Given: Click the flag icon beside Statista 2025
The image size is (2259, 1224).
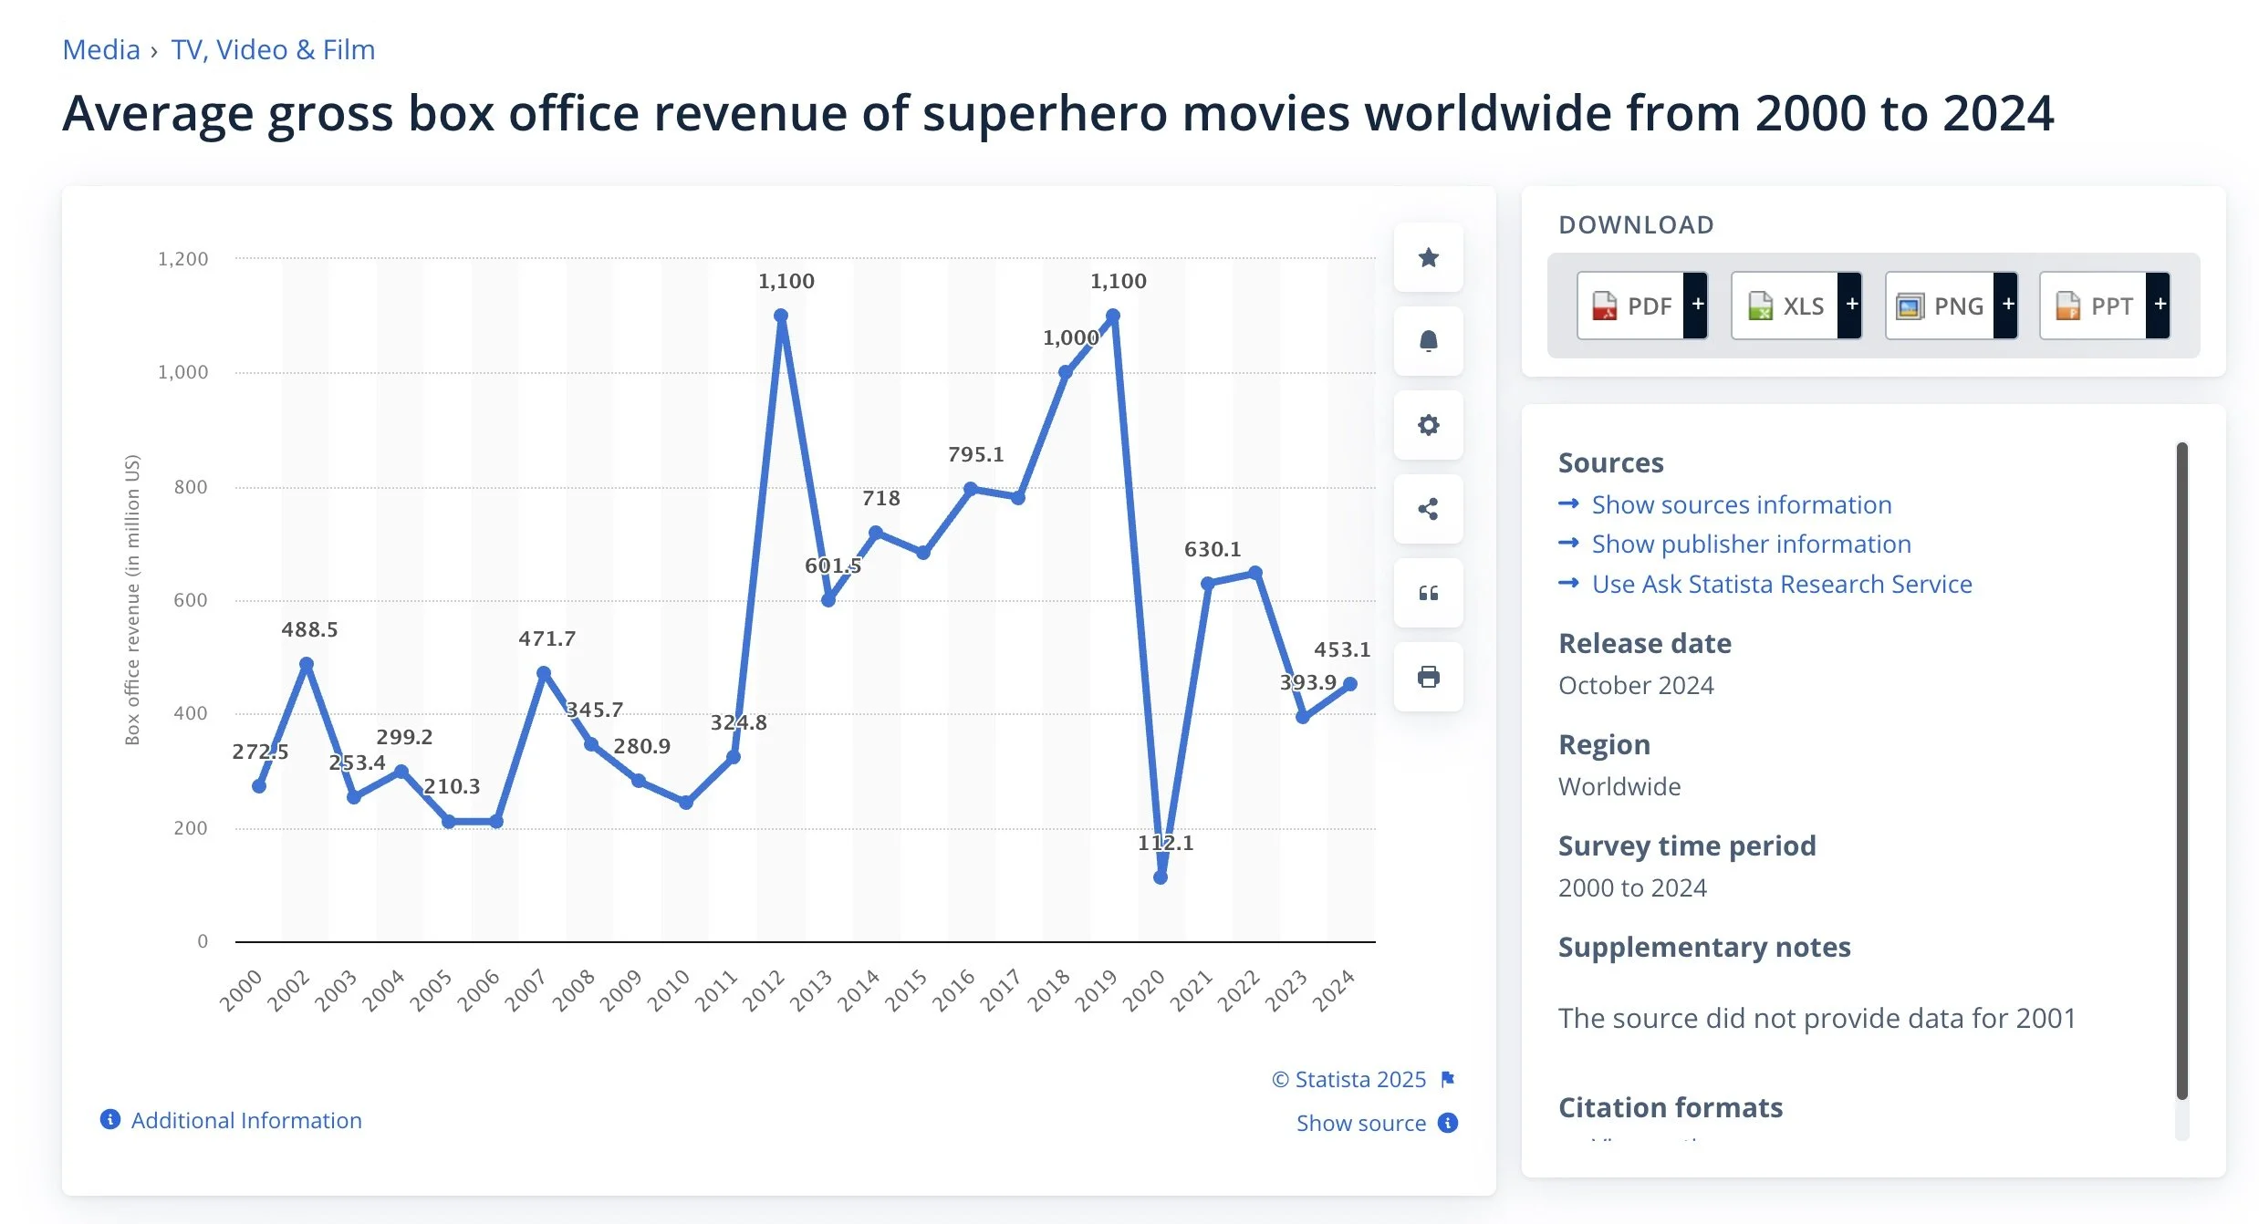Looking at the screenshot, I should click(x=1447, y=1079).
